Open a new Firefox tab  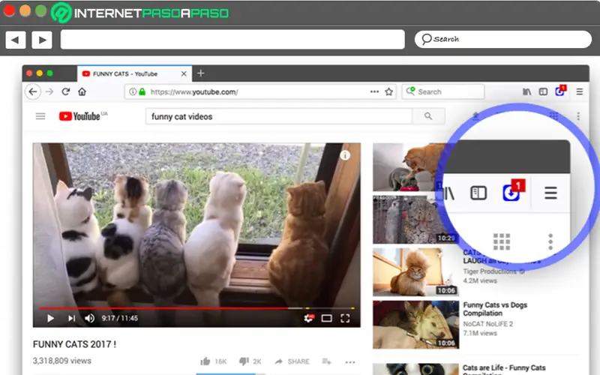(x=200, y=73)
